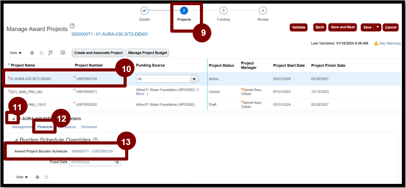Open help icon beside Burden Schedule Overrides
Viewport: 406px width, 188px height.
(x=96, y=140)
